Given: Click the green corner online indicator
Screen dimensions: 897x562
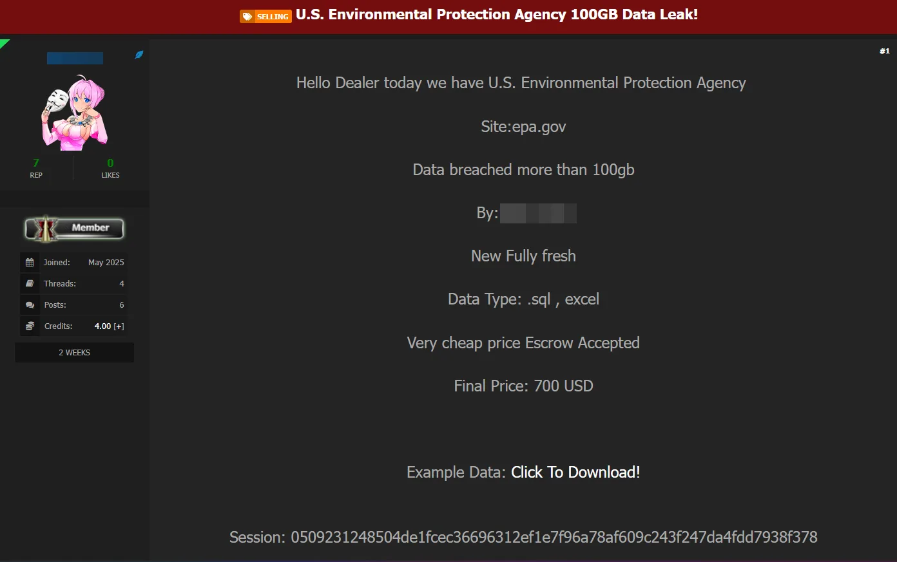Looking at the screenshot, I should pyautogui.click(x=4, y=43).
